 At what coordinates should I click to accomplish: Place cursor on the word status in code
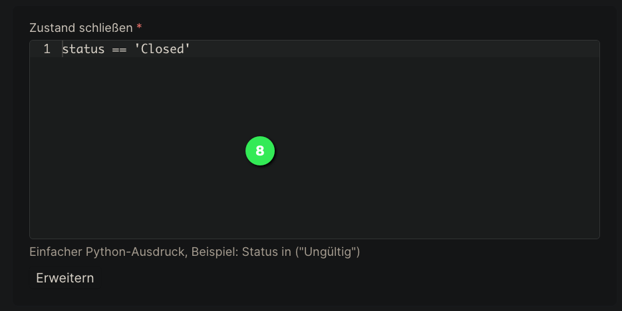[83, 49]
